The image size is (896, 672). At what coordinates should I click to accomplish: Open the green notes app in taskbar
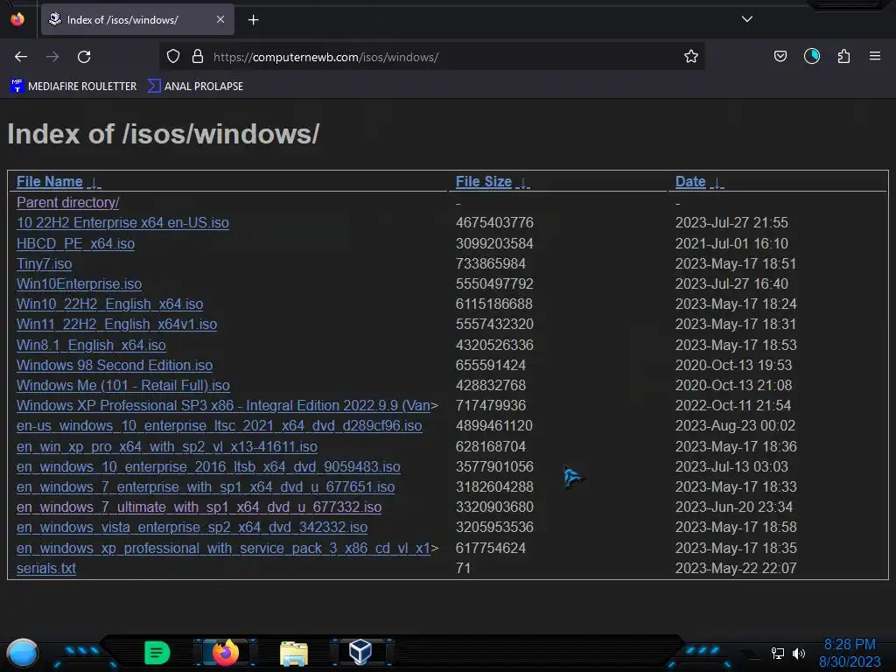coord(157,653)
